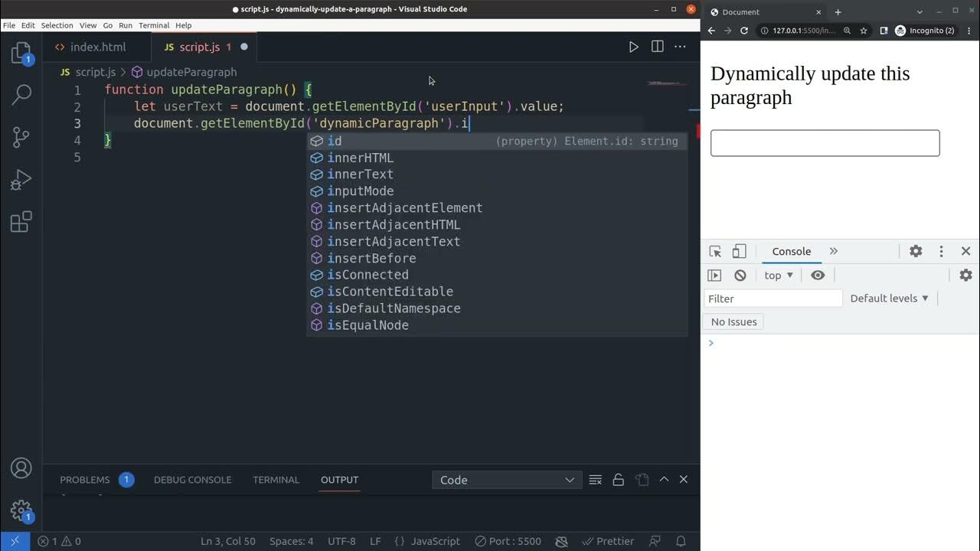Go back in the browser

pos(711,31)
